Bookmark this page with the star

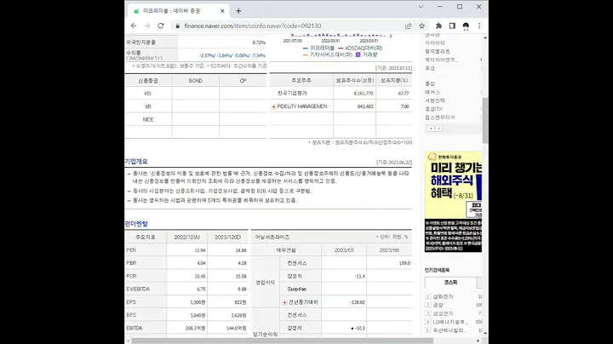coord(421,26)
